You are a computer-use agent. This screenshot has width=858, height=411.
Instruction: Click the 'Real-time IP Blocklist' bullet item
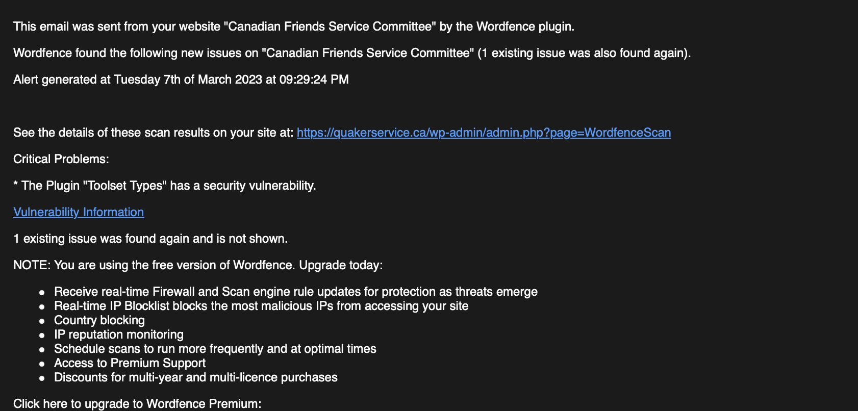[x=261, y=306]
